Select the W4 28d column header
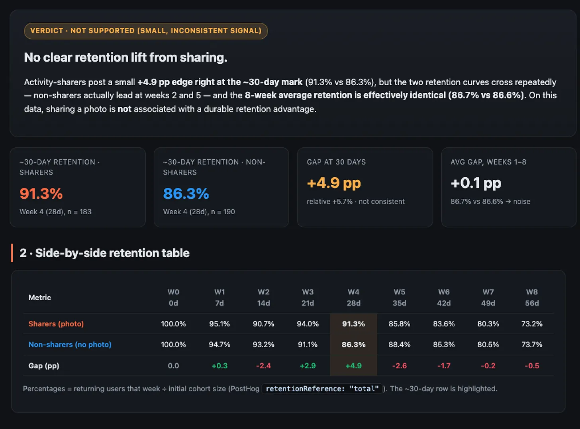The width and height of the screenshot is (580, 429). [353, 298]
